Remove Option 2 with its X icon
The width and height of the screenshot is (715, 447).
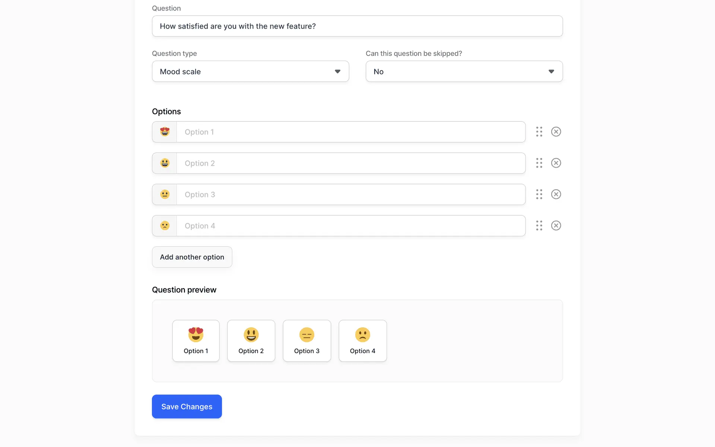[x=556, y=163]
